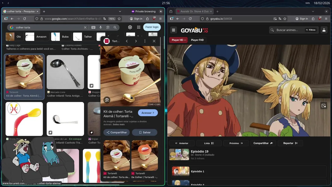Expand the tab list dropdown in Google window
Screen dimensions: 332x187
120,11
